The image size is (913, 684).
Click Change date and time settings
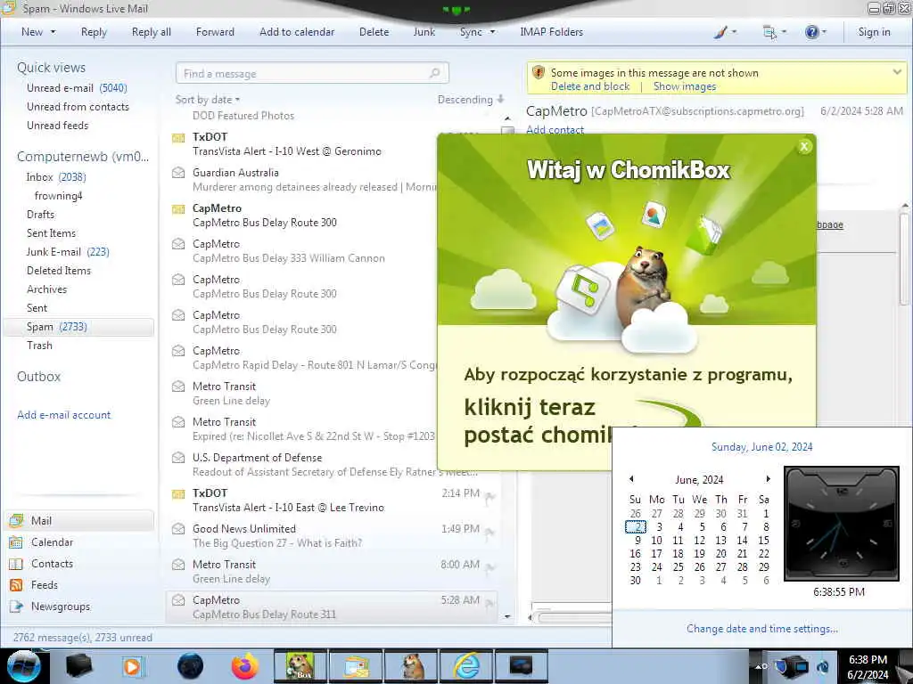point(761,629)
